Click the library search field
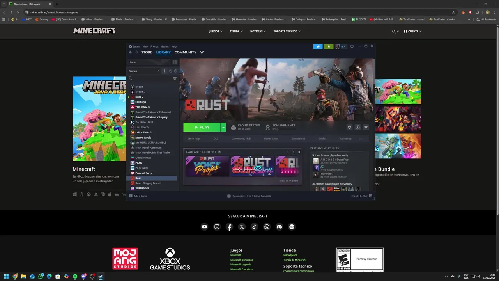 [x=150, y=78]
